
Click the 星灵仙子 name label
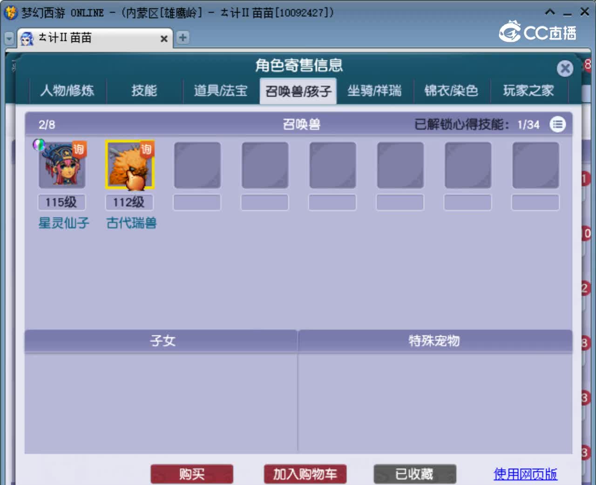pos(64,223)
